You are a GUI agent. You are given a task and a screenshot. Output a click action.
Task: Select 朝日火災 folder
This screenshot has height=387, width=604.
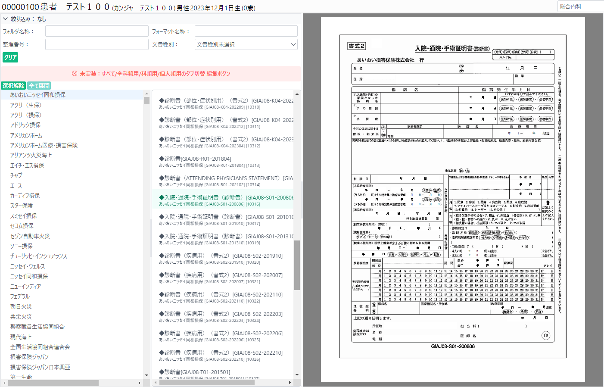(72, 306)
